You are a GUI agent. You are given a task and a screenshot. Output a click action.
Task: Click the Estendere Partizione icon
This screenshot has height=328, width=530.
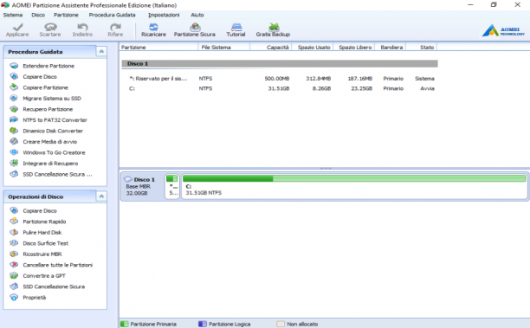[x=14, y=66]
